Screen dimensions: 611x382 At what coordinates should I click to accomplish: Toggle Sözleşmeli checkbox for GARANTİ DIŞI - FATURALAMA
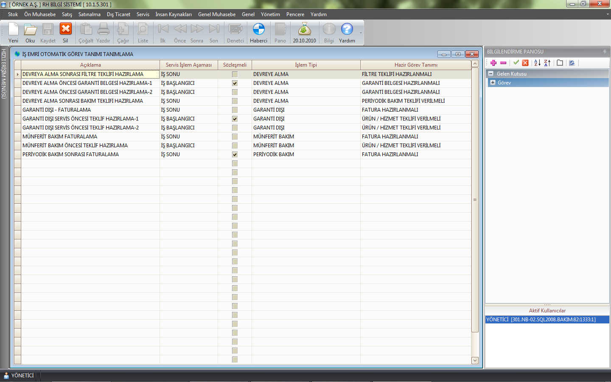click(235, 110)
